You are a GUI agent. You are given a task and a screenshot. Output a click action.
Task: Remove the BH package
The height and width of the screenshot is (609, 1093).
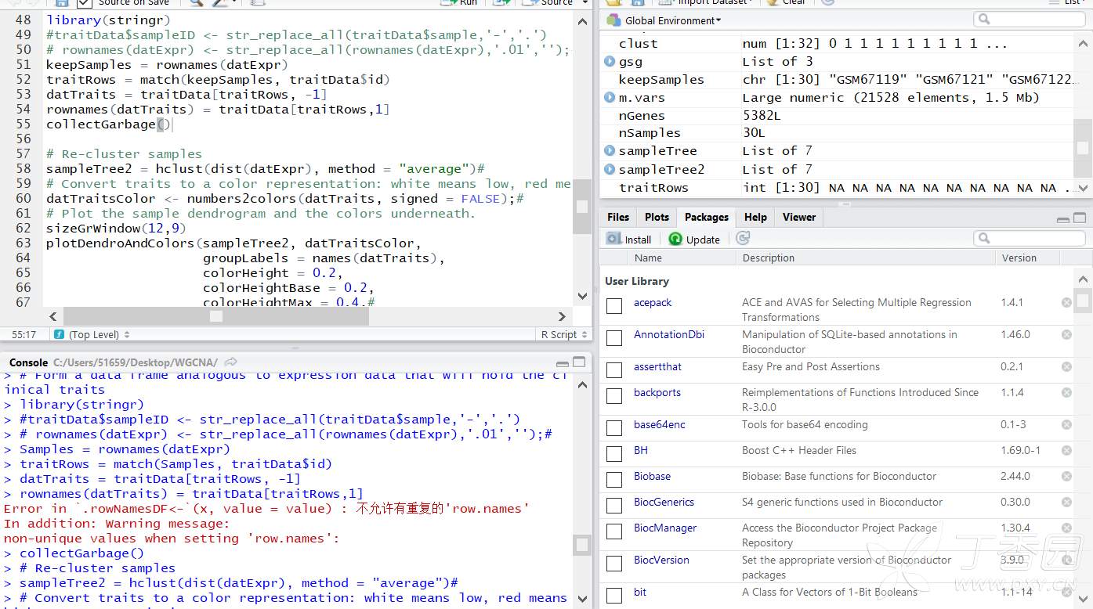pos(1066,450)
